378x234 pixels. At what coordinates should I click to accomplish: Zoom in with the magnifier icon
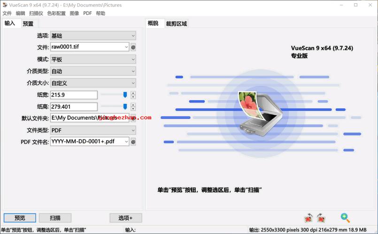click(x=345, y=218)
